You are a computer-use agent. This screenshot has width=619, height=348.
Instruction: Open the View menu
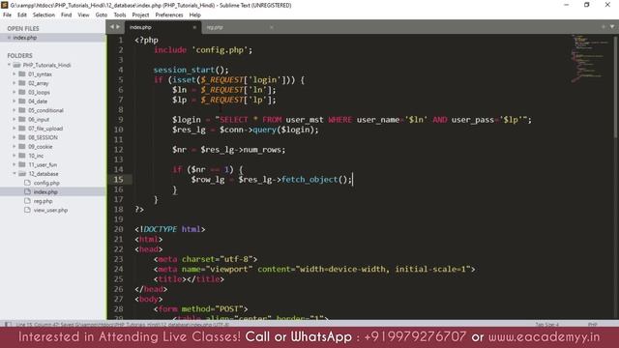[83, 15]
